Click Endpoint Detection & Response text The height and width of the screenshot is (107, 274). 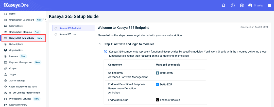(x=127, y=84)
